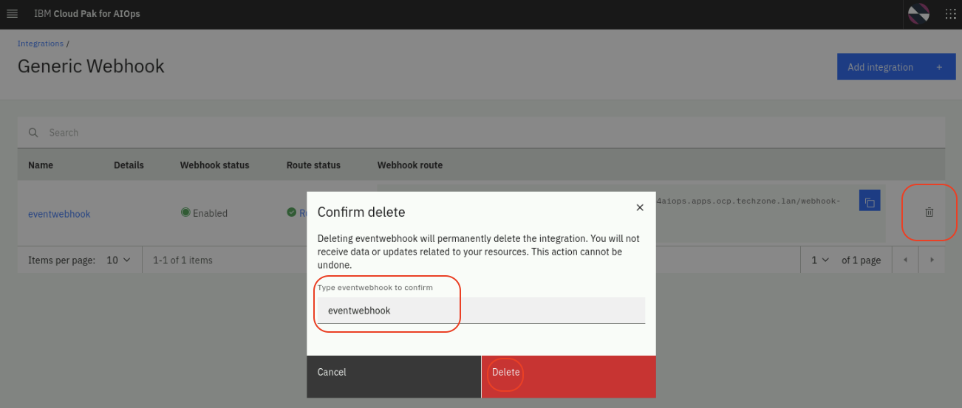Copy the webhook route with copy icon
This screenshot has width=962, height=408.
pos(870,201)
